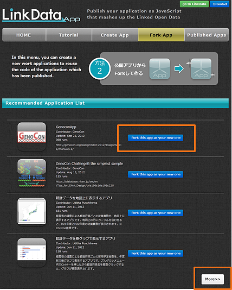The height and width of the screenshot is (290, 232).
Task: Open the GenoconApp app icon
Action: [32, 136]
